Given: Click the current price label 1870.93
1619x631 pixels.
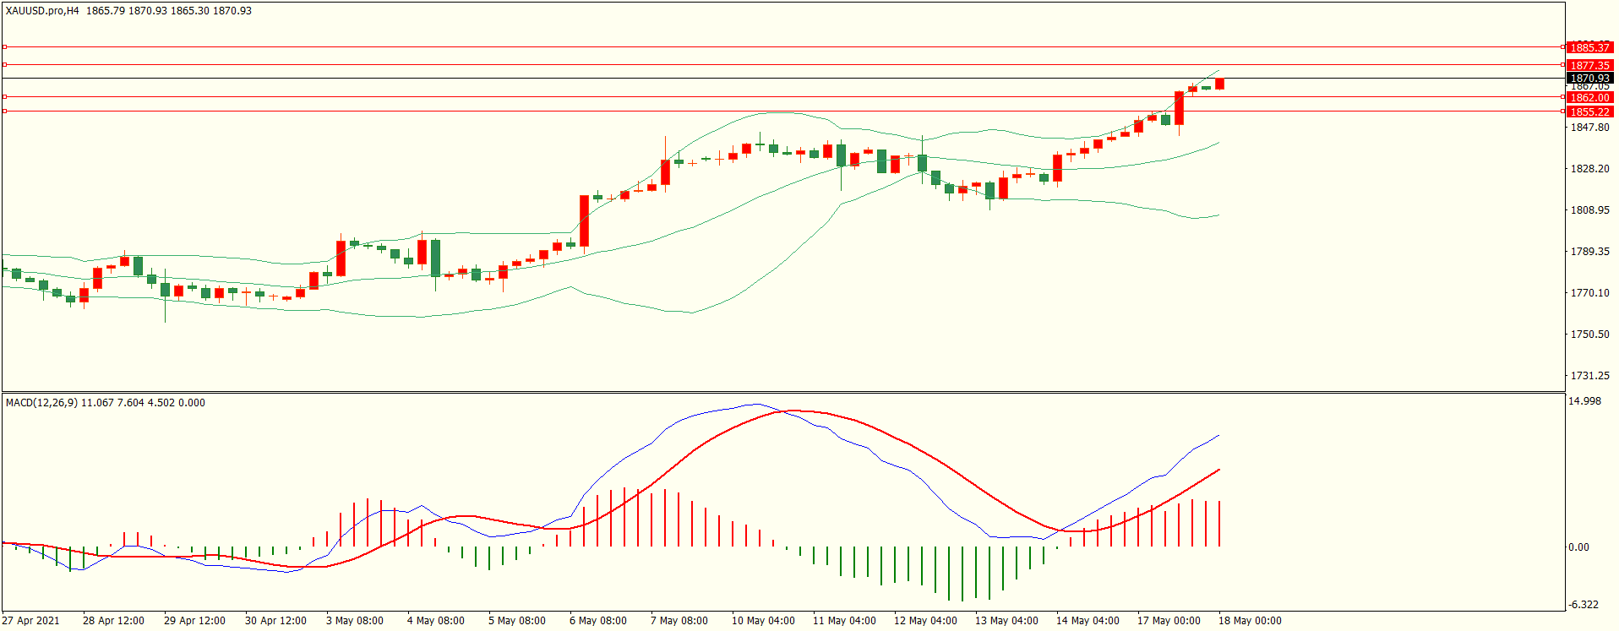Looking at the screenshot, I should point(1589,78).
